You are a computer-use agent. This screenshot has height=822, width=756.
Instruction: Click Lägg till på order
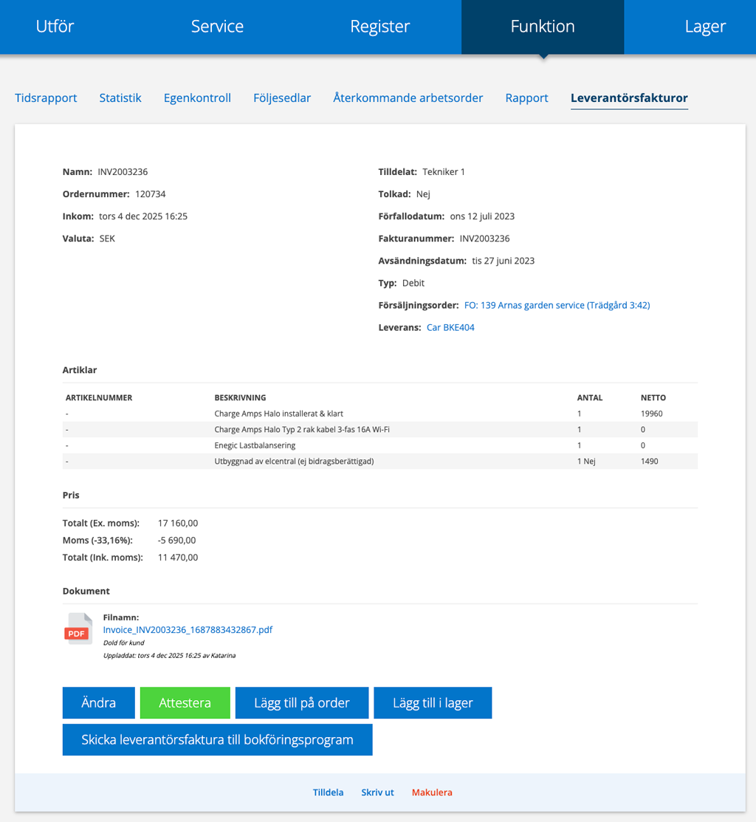coord(301,703)
